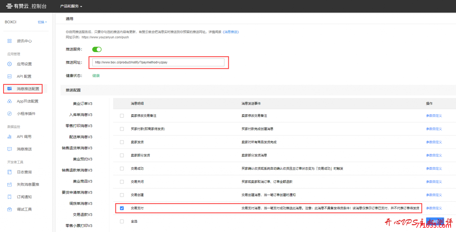Click the 应用设置 gear icon
Viewport: 456px width, 232px height.
click(x=10, y=64)
